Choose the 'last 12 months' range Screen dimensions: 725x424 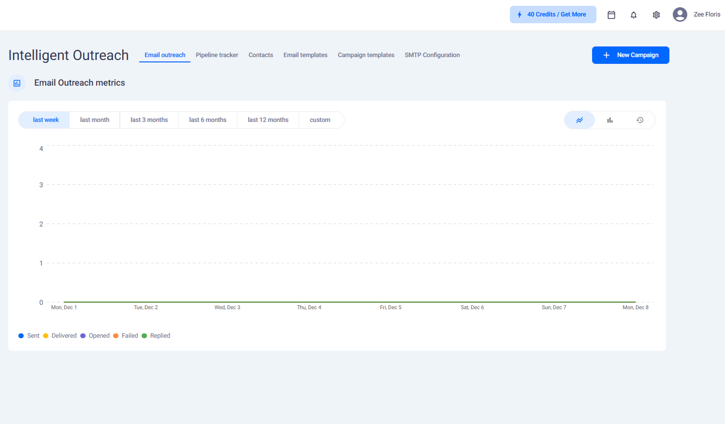[x=268, y=120]
